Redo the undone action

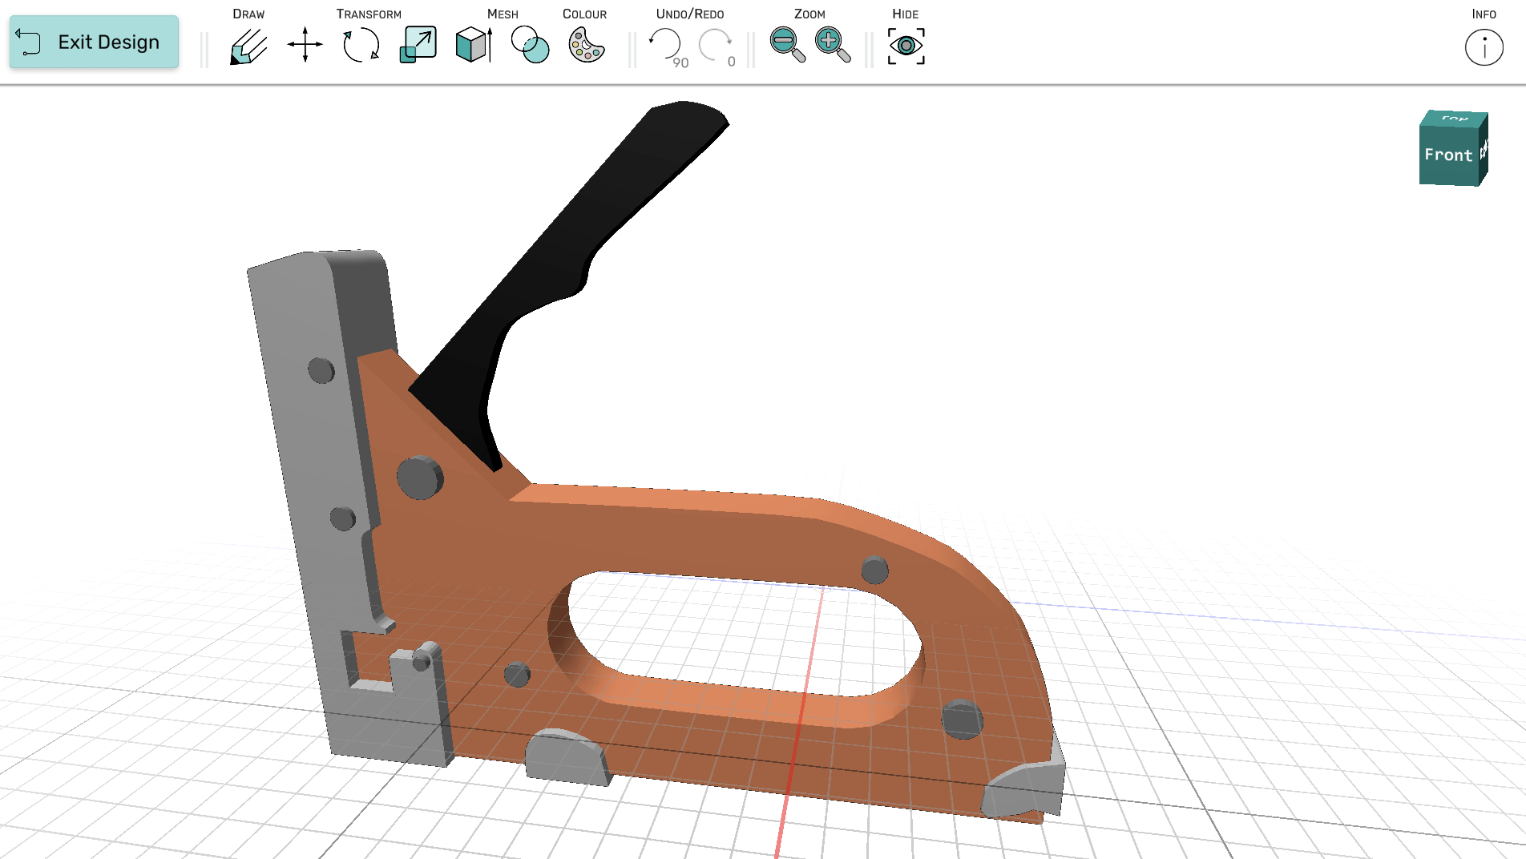coord(715,45)
